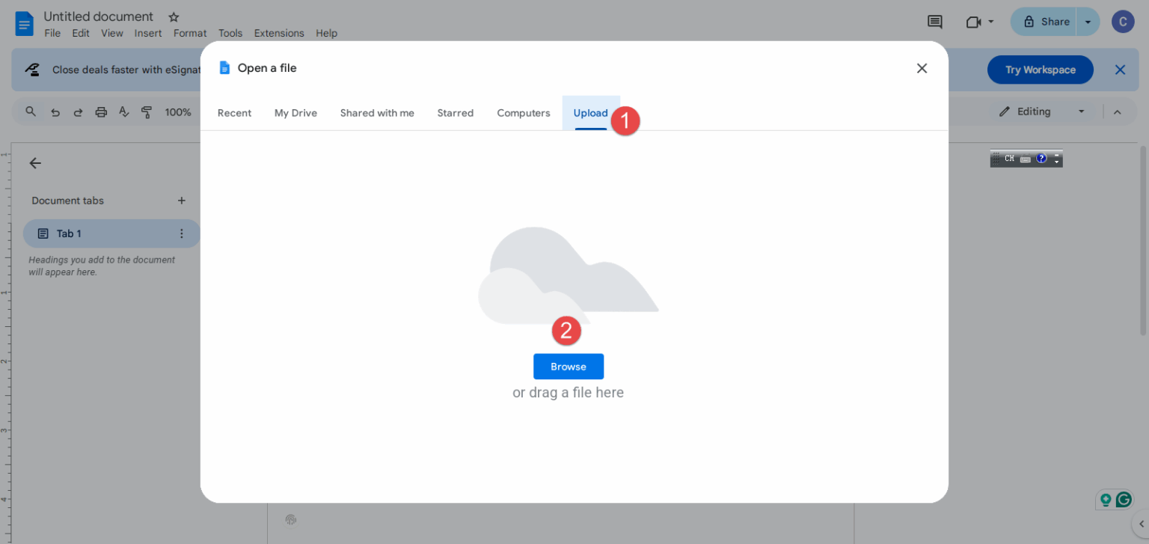
Task: Open Grammarly from the corner icon
Action: pos(1124,499)
